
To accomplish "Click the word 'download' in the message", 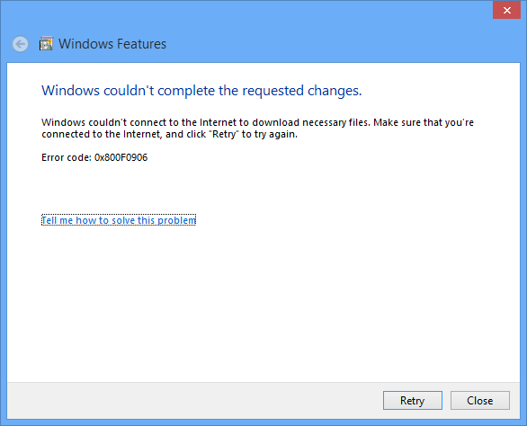I will tap(275, 122).
